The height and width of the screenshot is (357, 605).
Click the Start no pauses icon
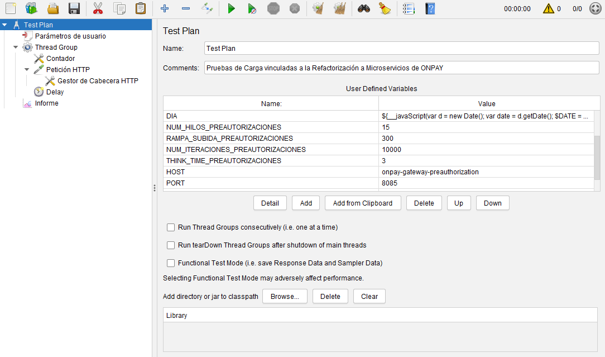tap(252, 8)
